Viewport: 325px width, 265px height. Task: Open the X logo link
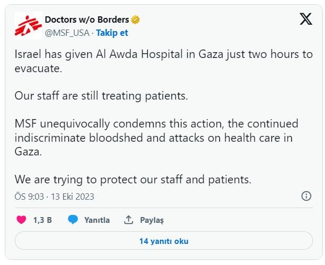coord(306,19)
